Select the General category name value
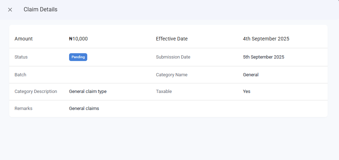Image resolution: width=339 pixels, height=160 pixels. click(x=251, y=75)
